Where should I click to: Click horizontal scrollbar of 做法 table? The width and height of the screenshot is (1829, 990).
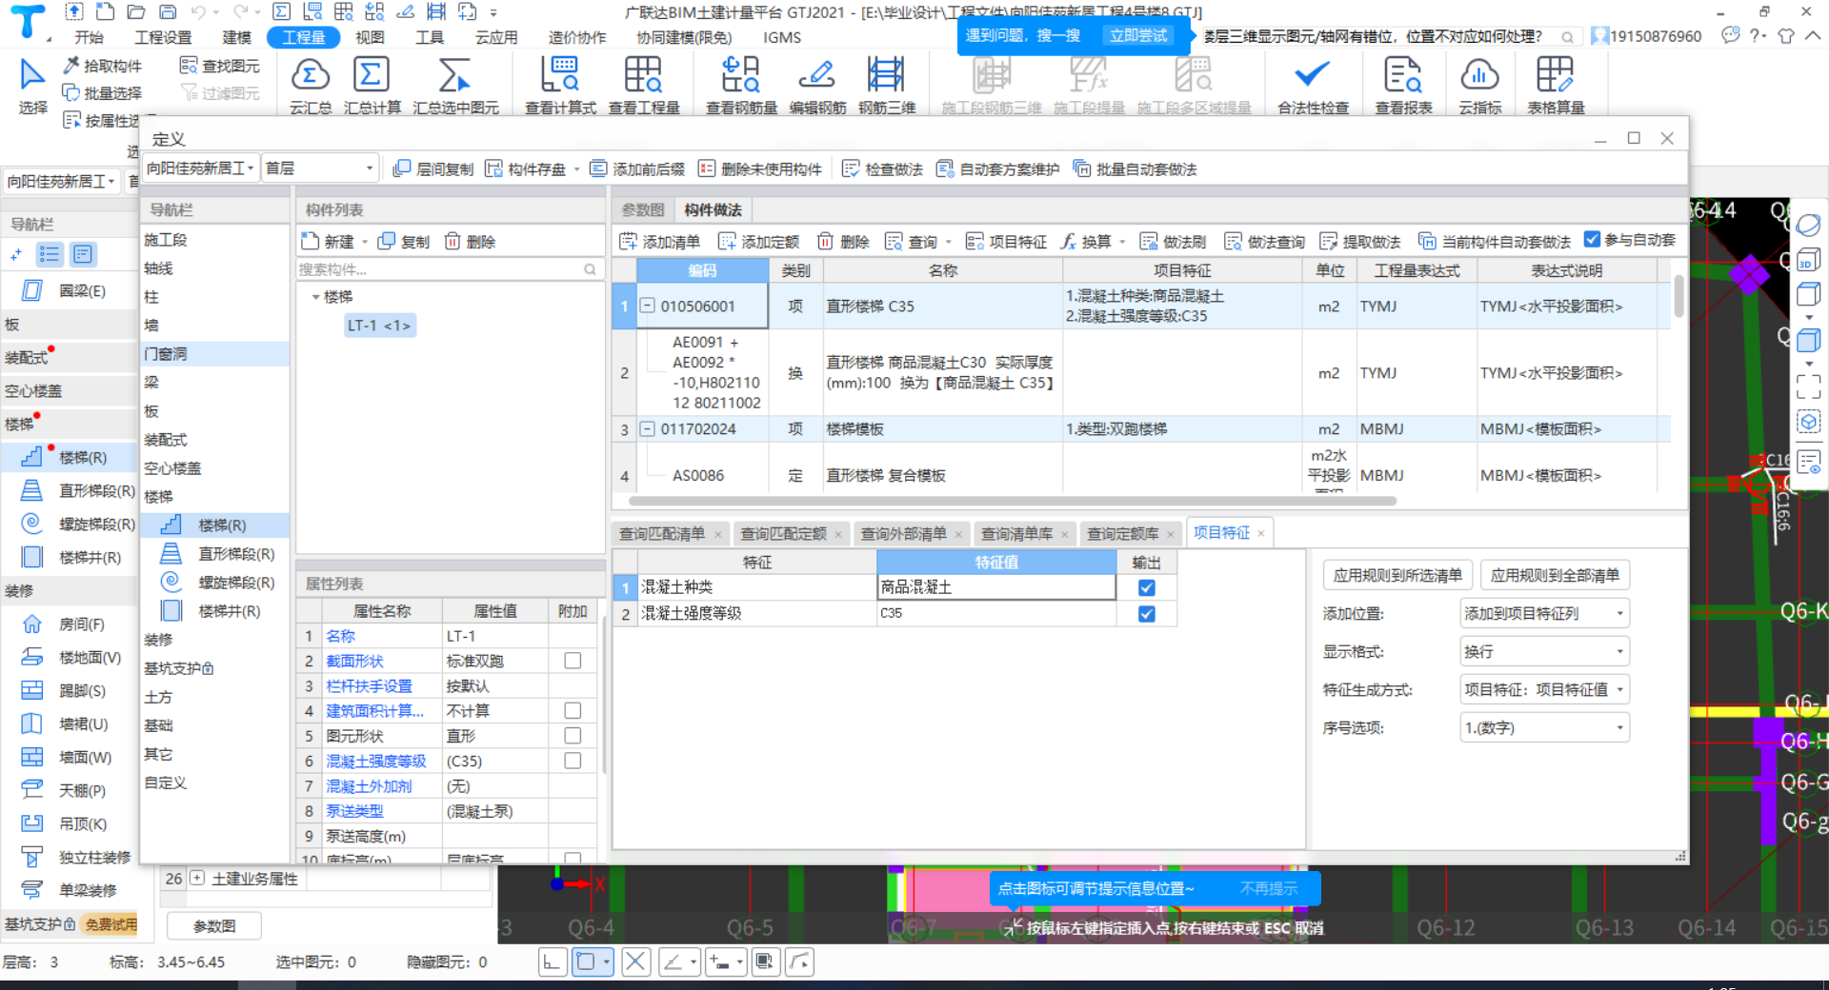pos(1012,501)
